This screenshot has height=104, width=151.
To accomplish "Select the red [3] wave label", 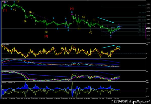I will click(46, 36).
